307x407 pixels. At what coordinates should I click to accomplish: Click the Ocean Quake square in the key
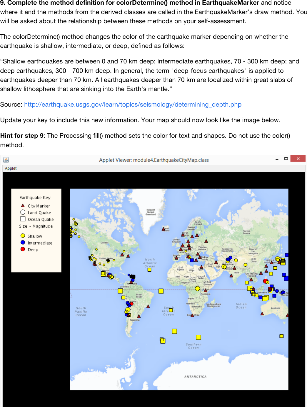23,219
